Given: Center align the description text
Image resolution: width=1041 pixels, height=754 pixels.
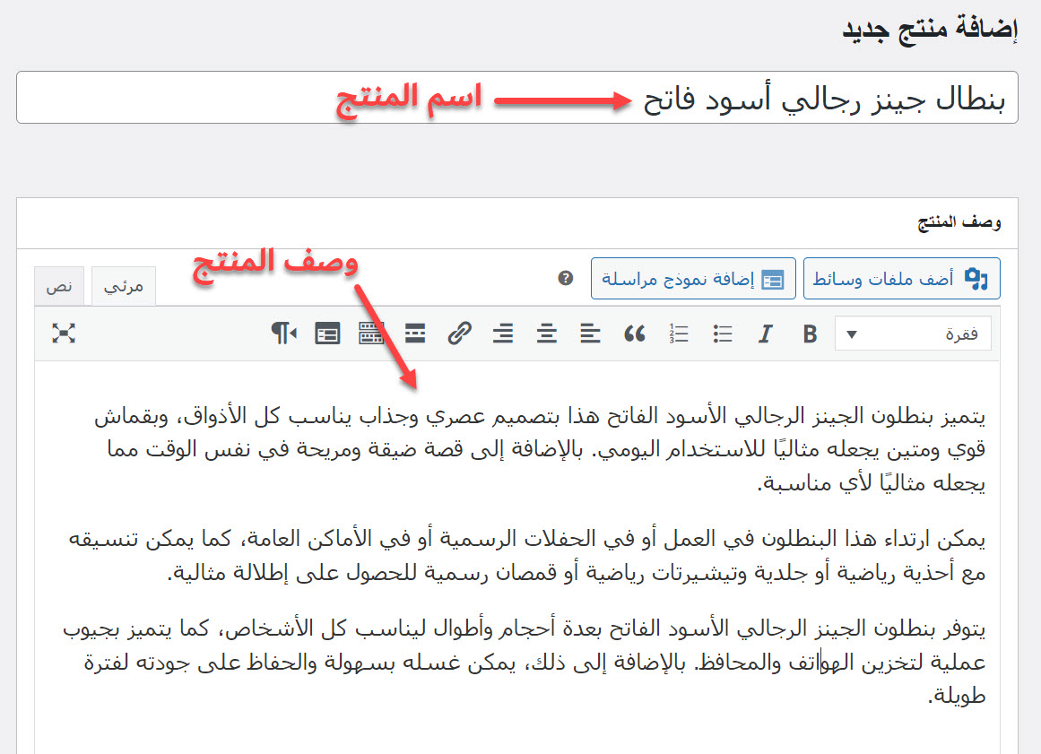Looking at the screenshot, I should pos(547,334).
